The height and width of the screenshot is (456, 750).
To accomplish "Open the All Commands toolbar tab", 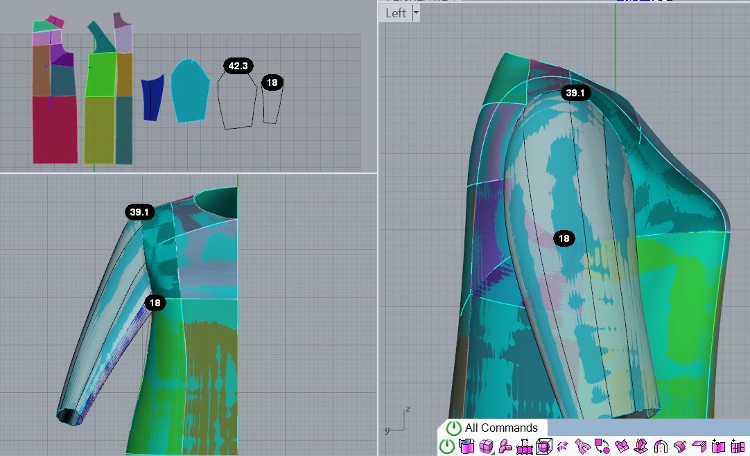I will tap(493, 428).
